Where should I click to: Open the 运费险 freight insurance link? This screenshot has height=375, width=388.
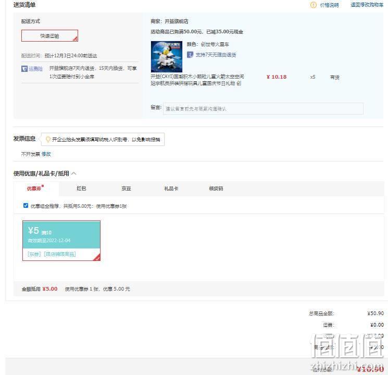(35, 69)
